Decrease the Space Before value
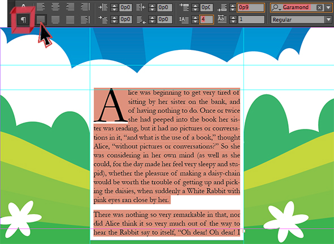Viewport: 334px width, 244px height. pyautogui.click(x=195, y=10)
